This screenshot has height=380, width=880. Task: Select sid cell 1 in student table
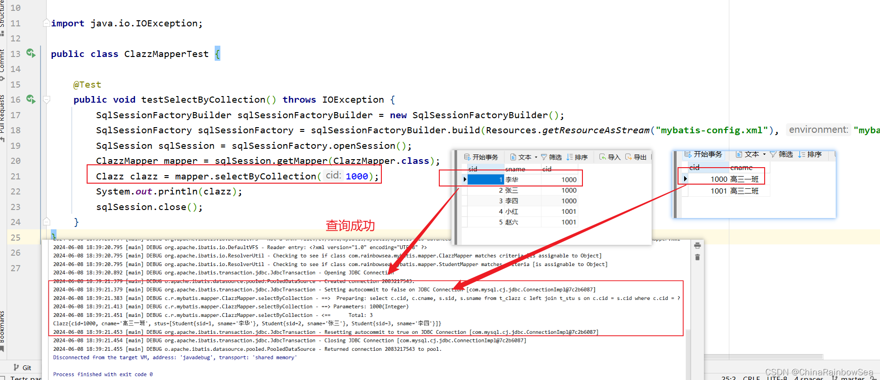[x=485, y=179]
